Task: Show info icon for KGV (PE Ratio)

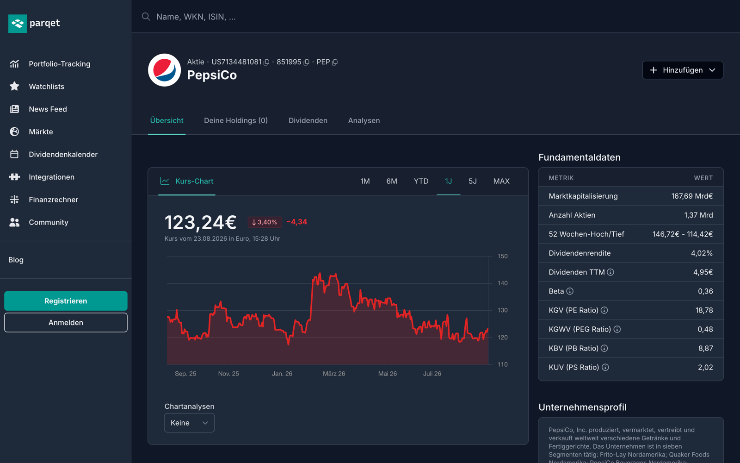Action: [x=604, y=310]
